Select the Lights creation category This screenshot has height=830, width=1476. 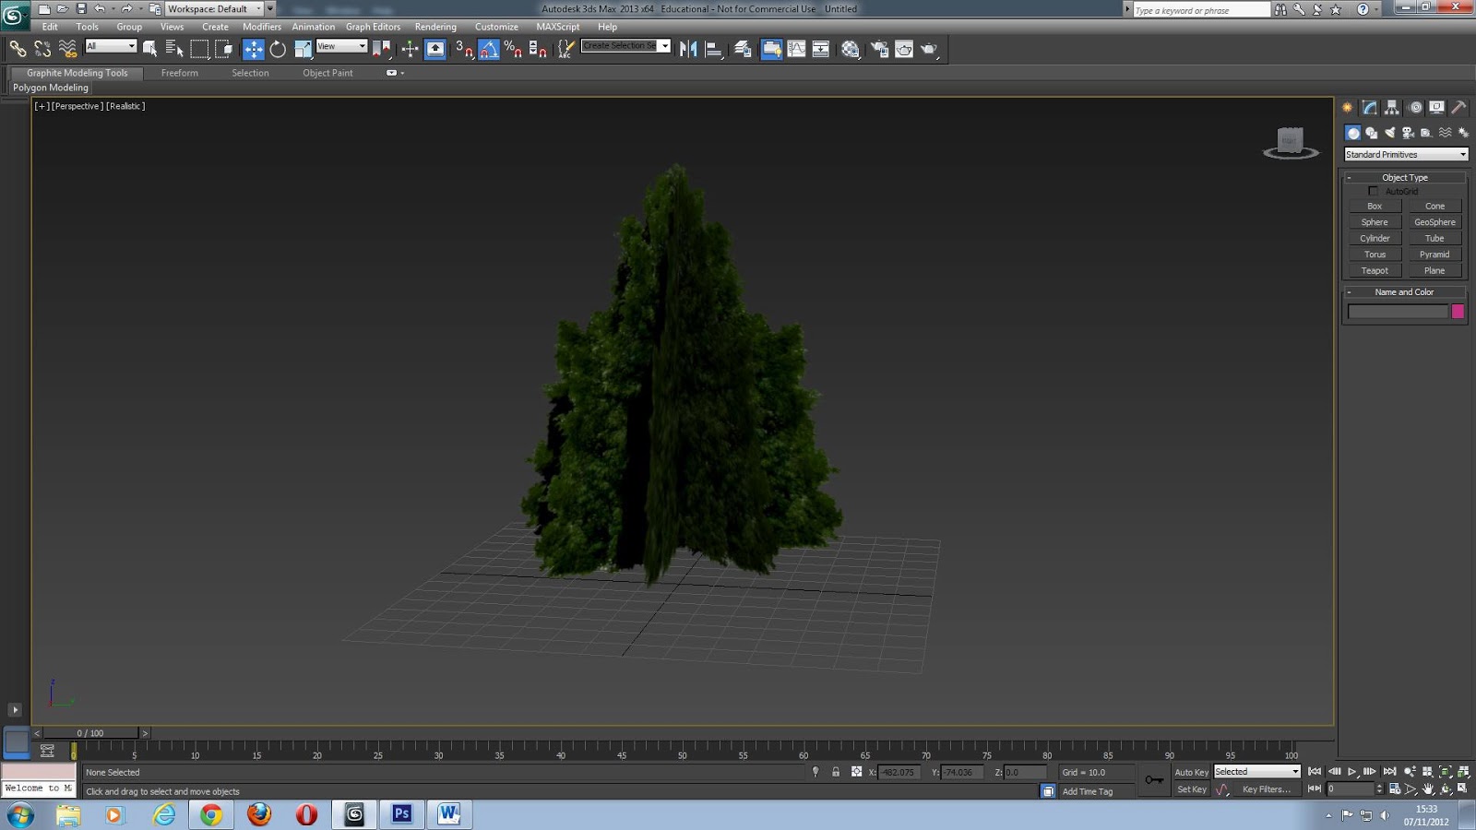[x=1390, y=133]
